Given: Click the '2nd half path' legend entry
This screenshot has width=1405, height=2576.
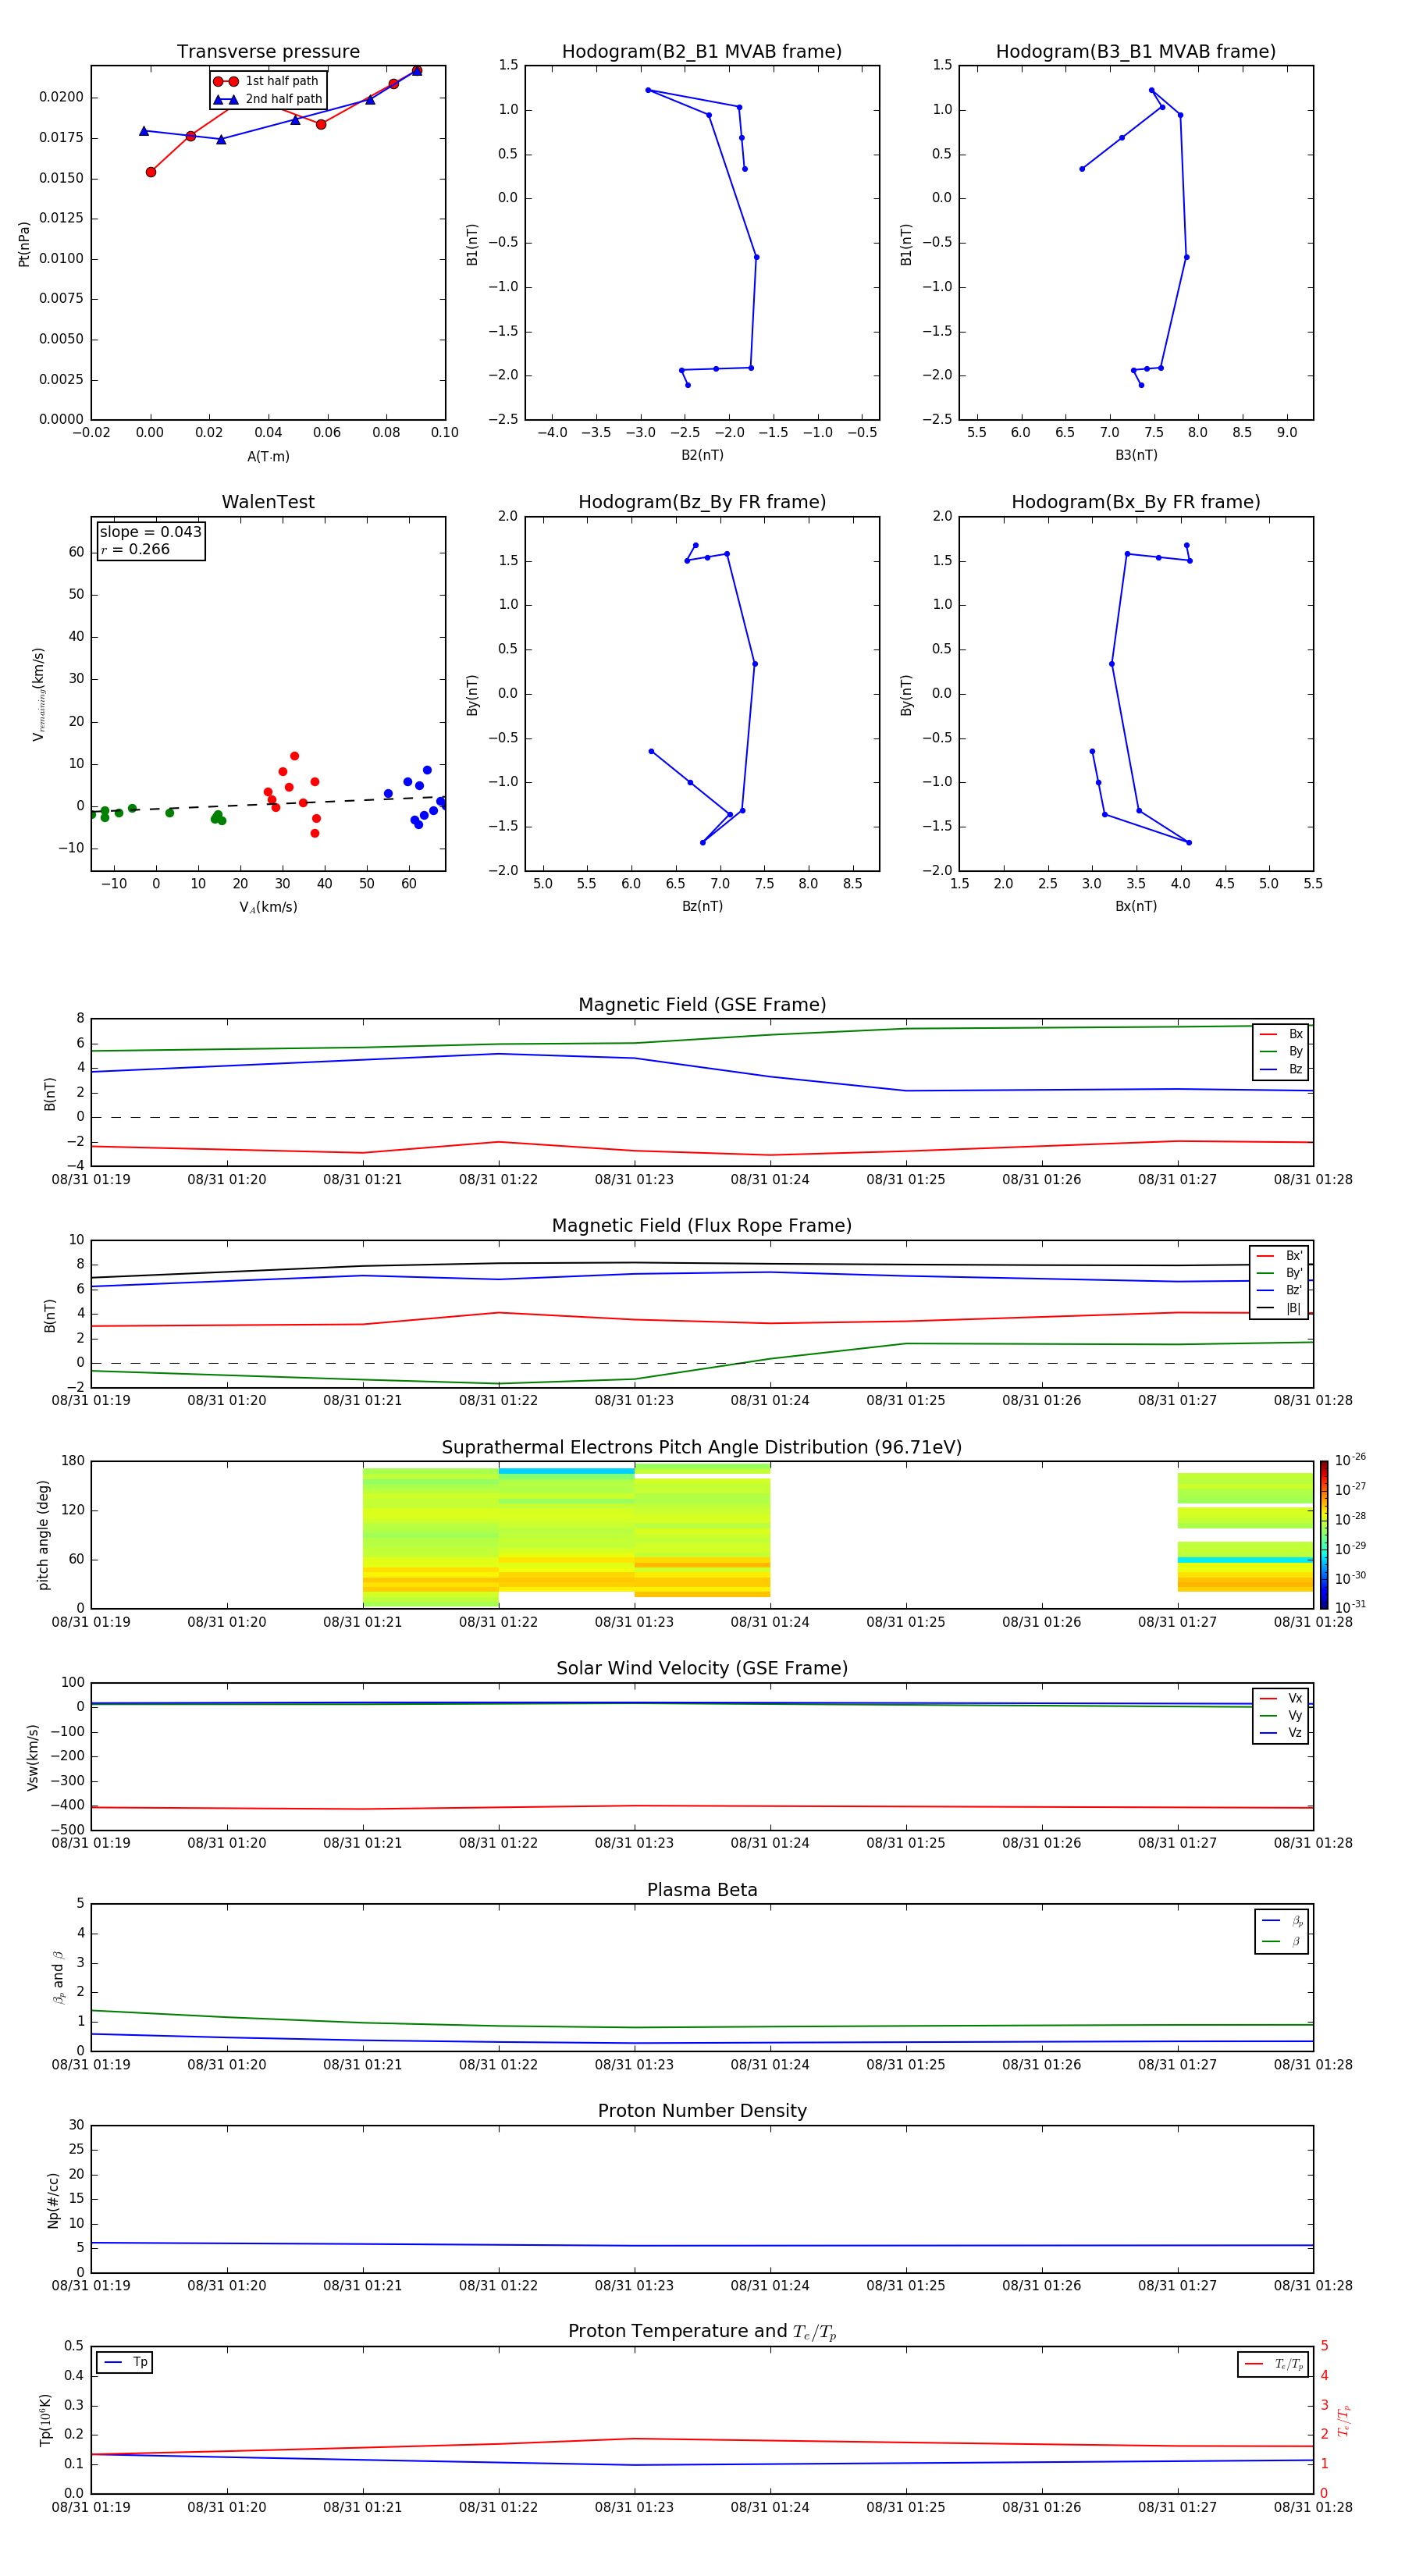Looking at the screenshot, I should pos(268,99).
